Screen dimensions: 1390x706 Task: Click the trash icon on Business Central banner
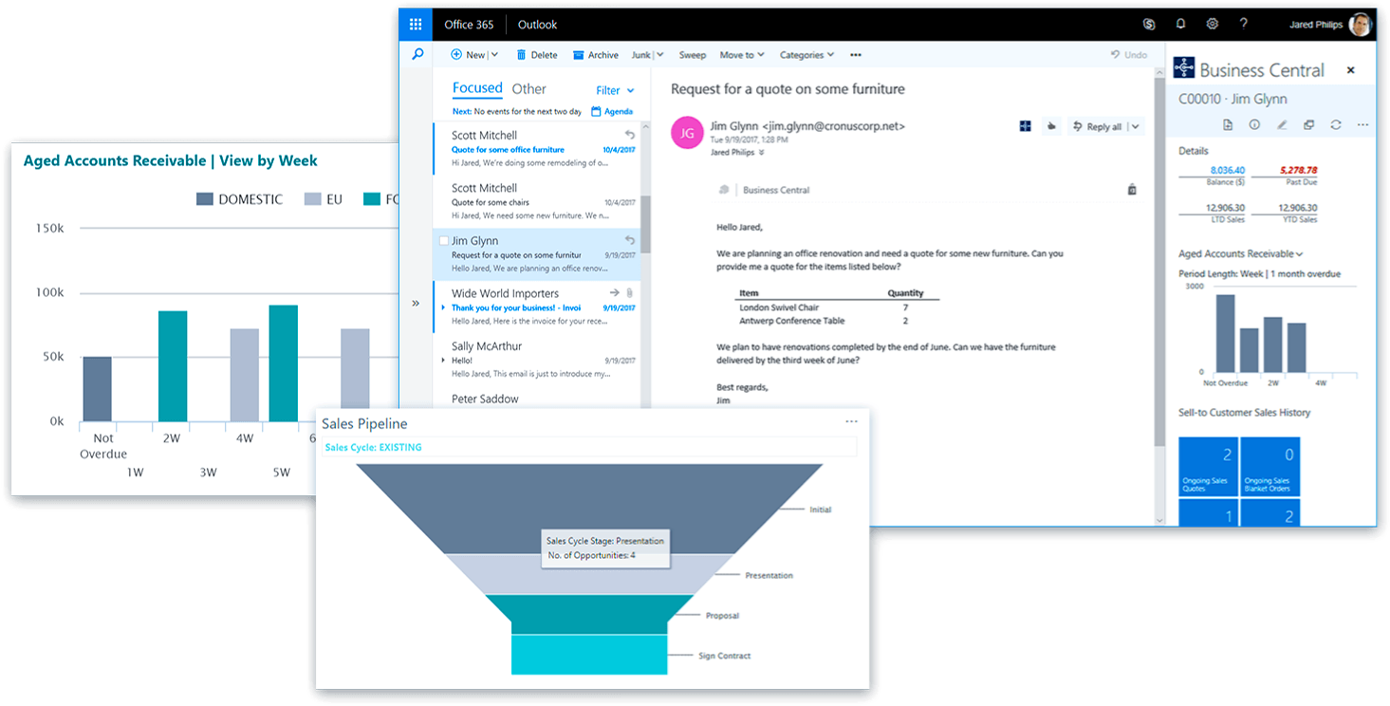pos(1132,190)
